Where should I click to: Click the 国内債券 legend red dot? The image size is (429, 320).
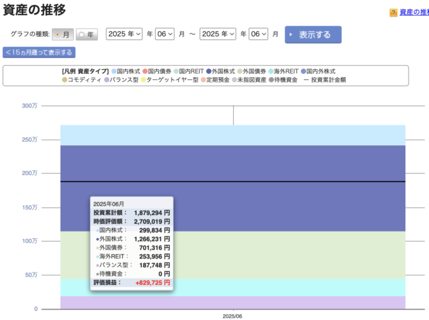click(x=145, y=71)
